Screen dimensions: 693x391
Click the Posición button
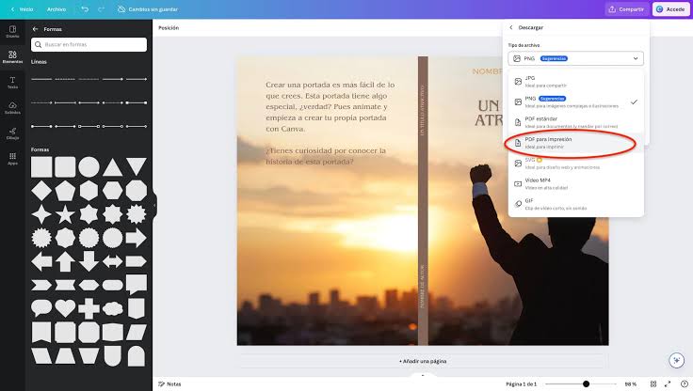click(x=169, y=28)
